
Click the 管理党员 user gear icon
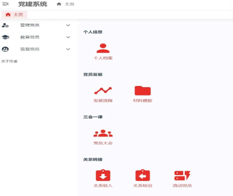coord(5,25)
